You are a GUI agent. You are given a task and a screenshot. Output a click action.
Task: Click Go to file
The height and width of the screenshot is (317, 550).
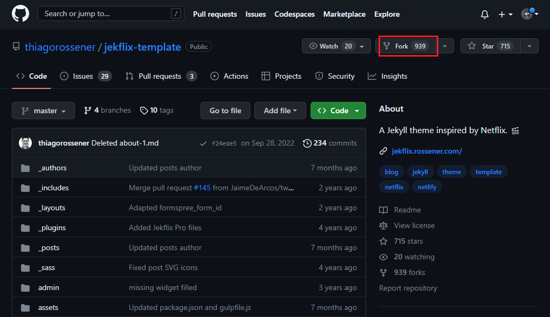coord(225,111)
